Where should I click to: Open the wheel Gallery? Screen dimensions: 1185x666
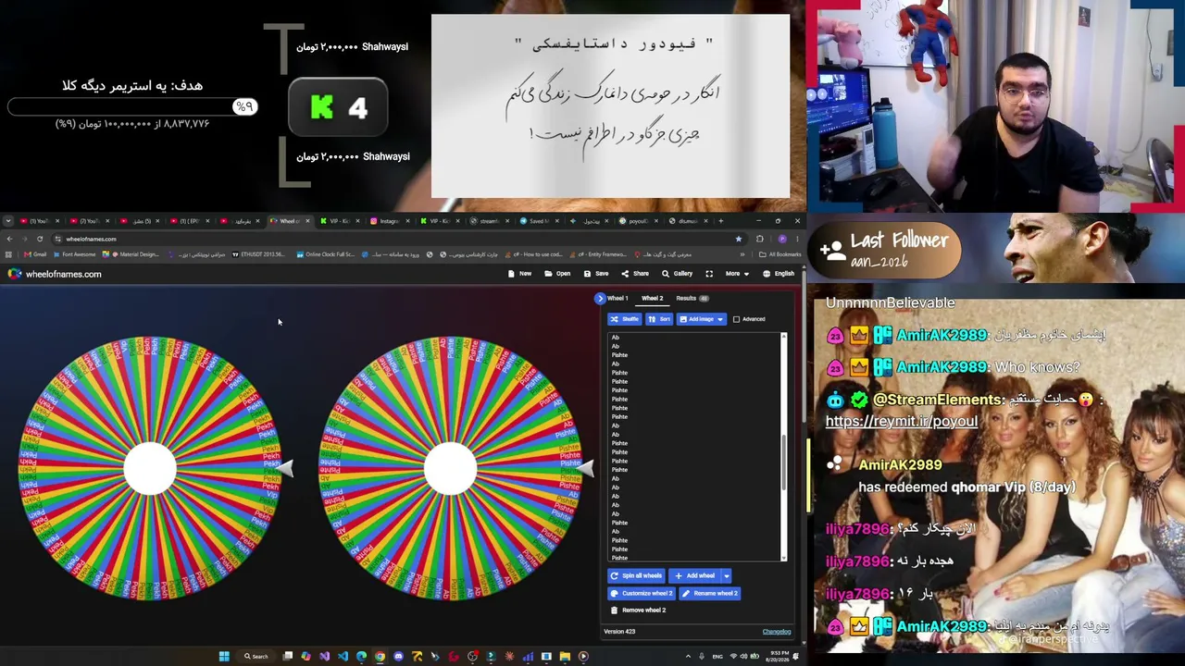click(677, 274)
